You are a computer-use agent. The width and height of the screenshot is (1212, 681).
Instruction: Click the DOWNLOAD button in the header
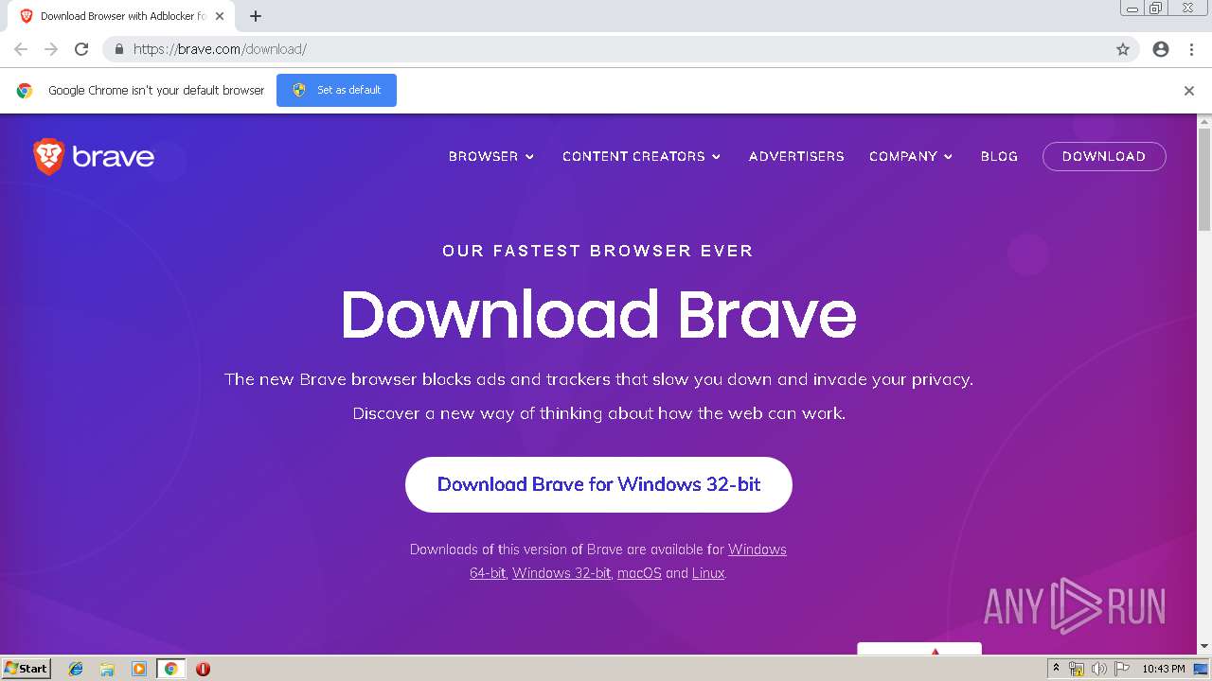(1104, 156)
